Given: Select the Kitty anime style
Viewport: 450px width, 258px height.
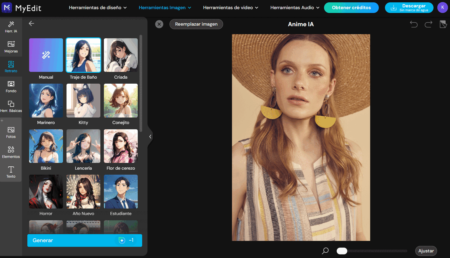Looking at the screenshot, I should point(83,101).
